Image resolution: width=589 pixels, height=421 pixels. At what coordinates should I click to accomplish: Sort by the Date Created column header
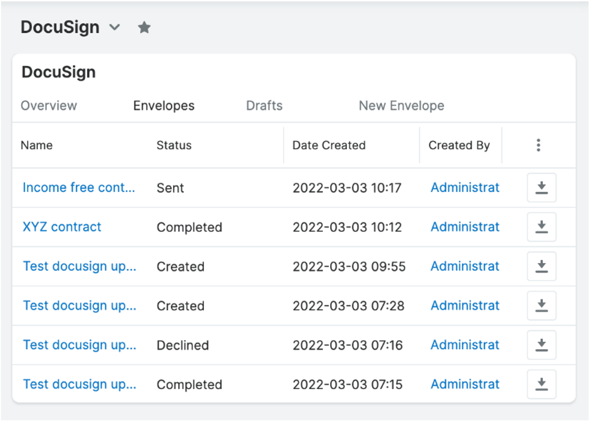click(329, 145)
